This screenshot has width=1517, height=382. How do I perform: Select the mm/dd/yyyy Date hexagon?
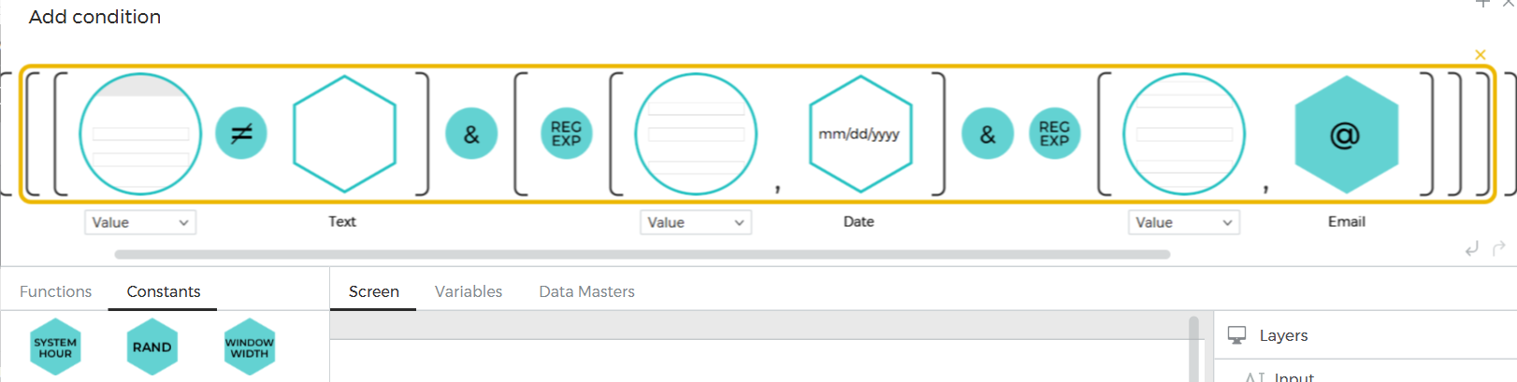tap(860, 134)
